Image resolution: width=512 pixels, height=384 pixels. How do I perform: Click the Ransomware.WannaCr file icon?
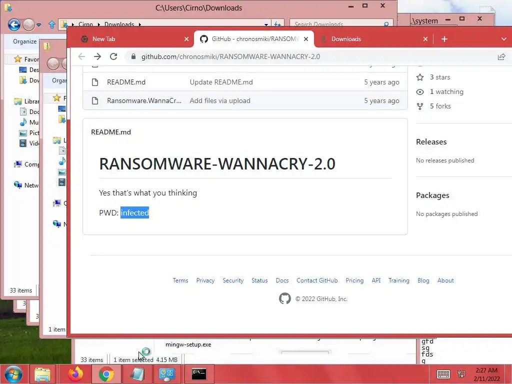click(x=95, y=100)
